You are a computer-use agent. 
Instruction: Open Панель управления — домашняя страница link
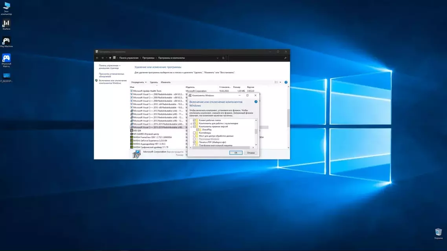click(110, 67)
